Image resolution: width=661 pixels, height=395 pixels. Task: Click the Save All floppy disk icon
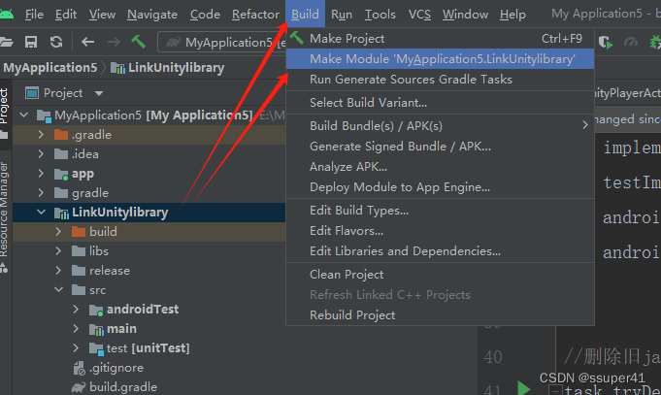point(31,42)
